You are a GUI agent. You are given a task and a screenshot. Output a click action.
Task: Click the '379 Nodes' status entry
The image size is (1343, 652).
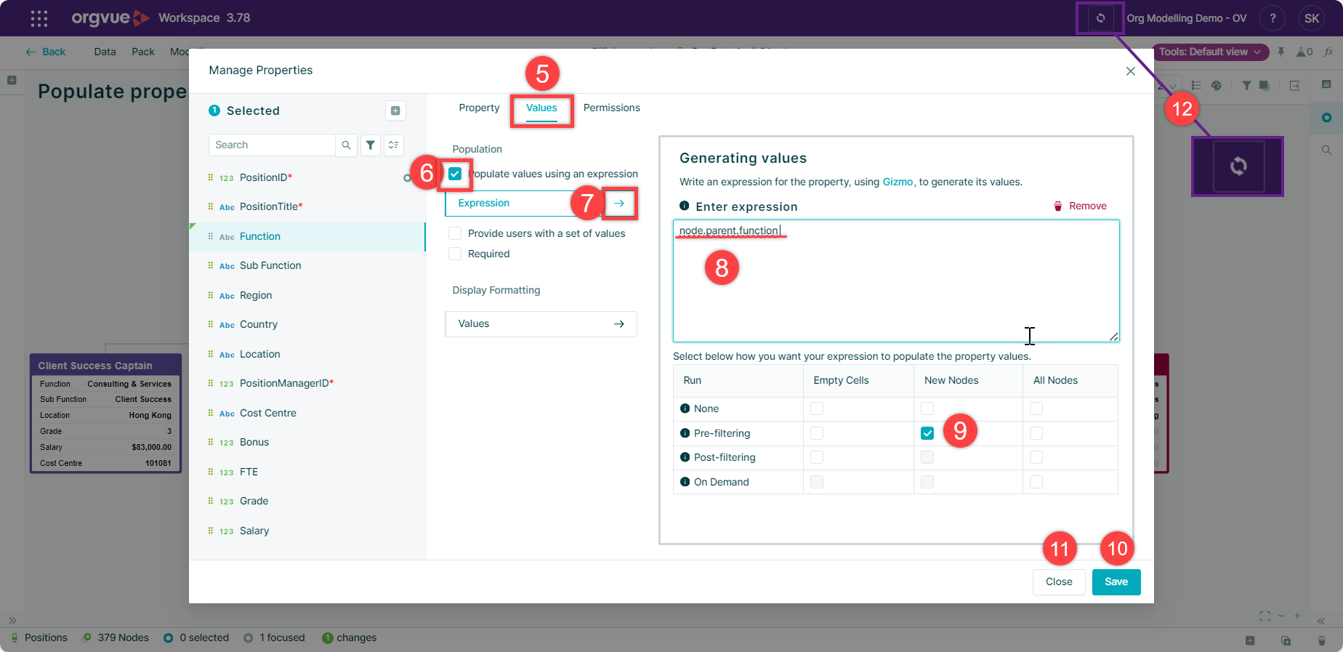(x=116, y=637)
